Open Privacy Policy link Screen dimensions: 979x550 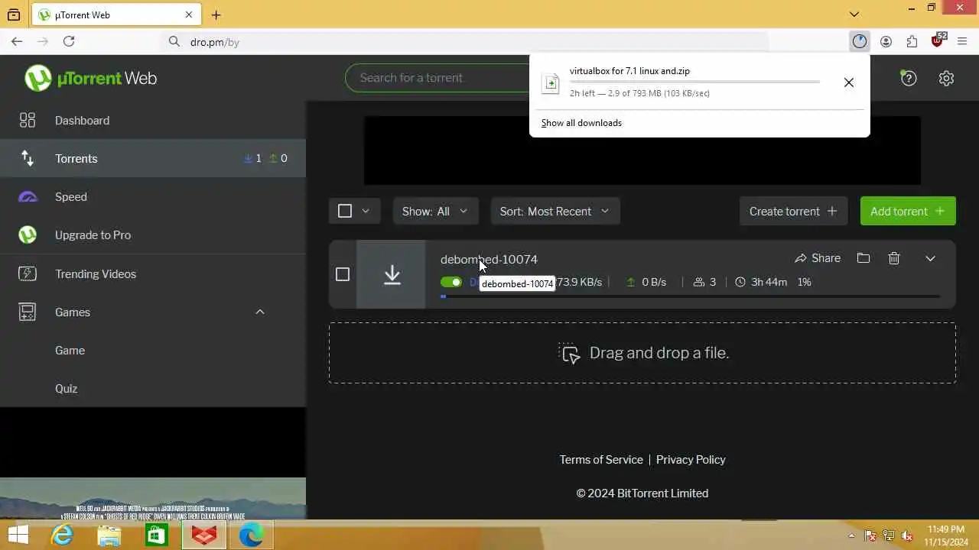point(691,460)
